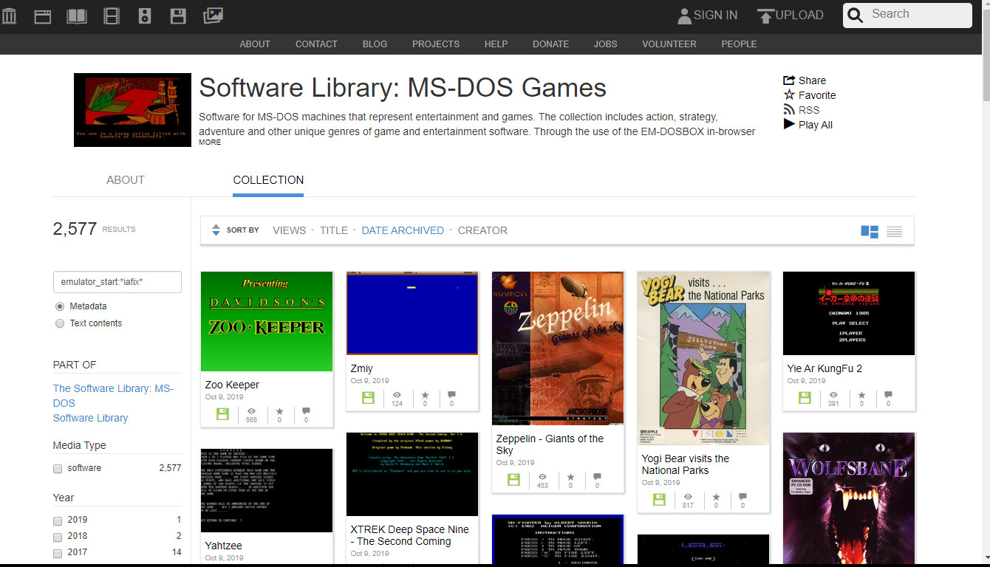Screen dimensions: 990x567
Task: Open the Web (Wayback) icon in top bar
Action: [x=43, y=16]
